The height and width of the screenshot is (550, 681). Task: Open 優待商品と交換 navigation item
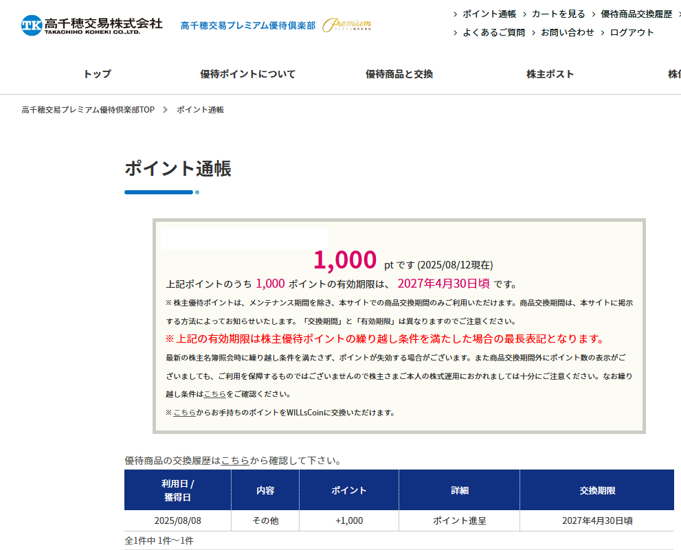(x=399, y=74)
